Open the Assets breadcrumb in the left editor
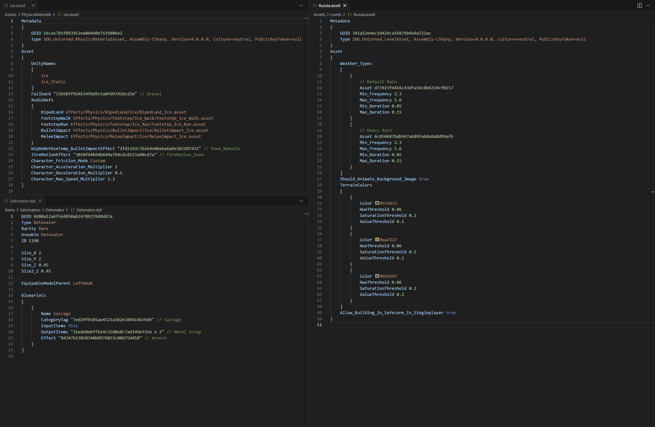655x427 pixels. coord(11,14)
